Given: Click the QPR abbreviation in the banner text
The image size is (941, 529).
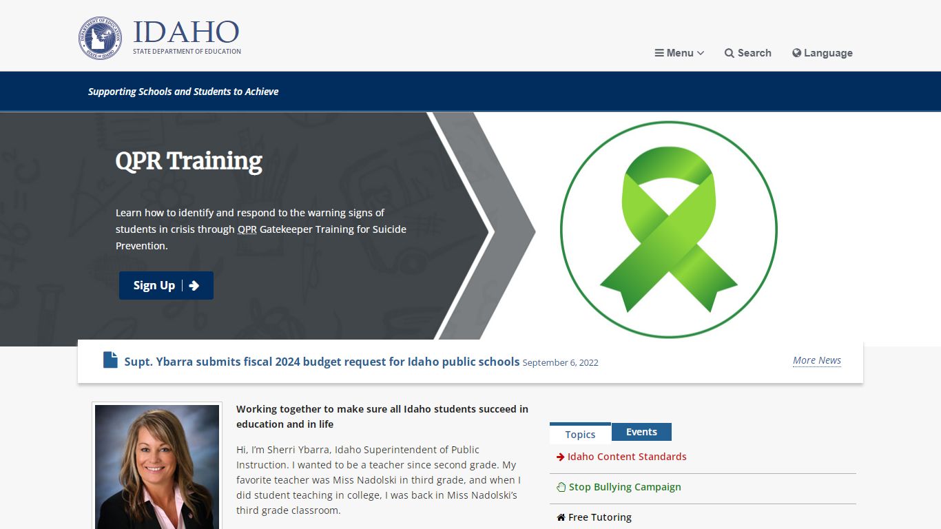Looking at the screenshot, I should (x=247, y=229).
